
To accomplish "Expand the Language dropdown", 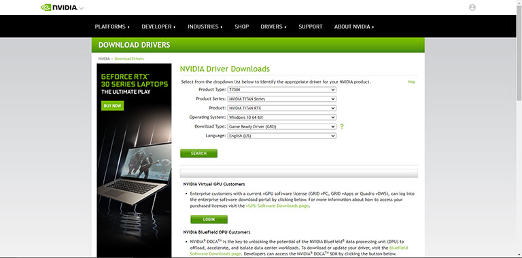I will 281,136.
